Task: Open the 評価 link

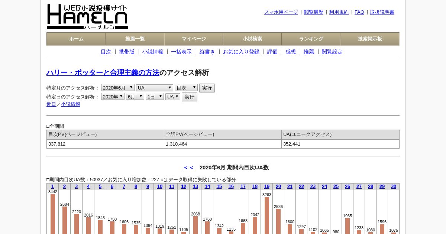Action: [272, 52]
